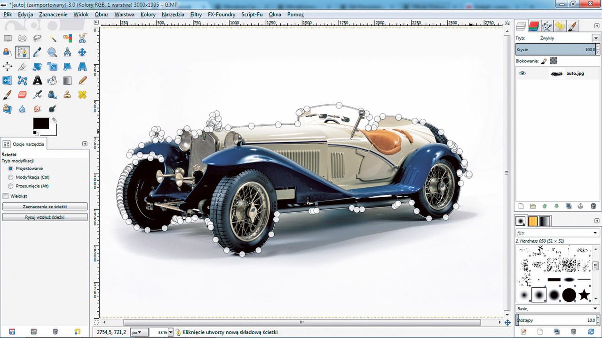Select the Projektowanie radio button
This screenshot has width=602, height=338.
click(11, 168)
